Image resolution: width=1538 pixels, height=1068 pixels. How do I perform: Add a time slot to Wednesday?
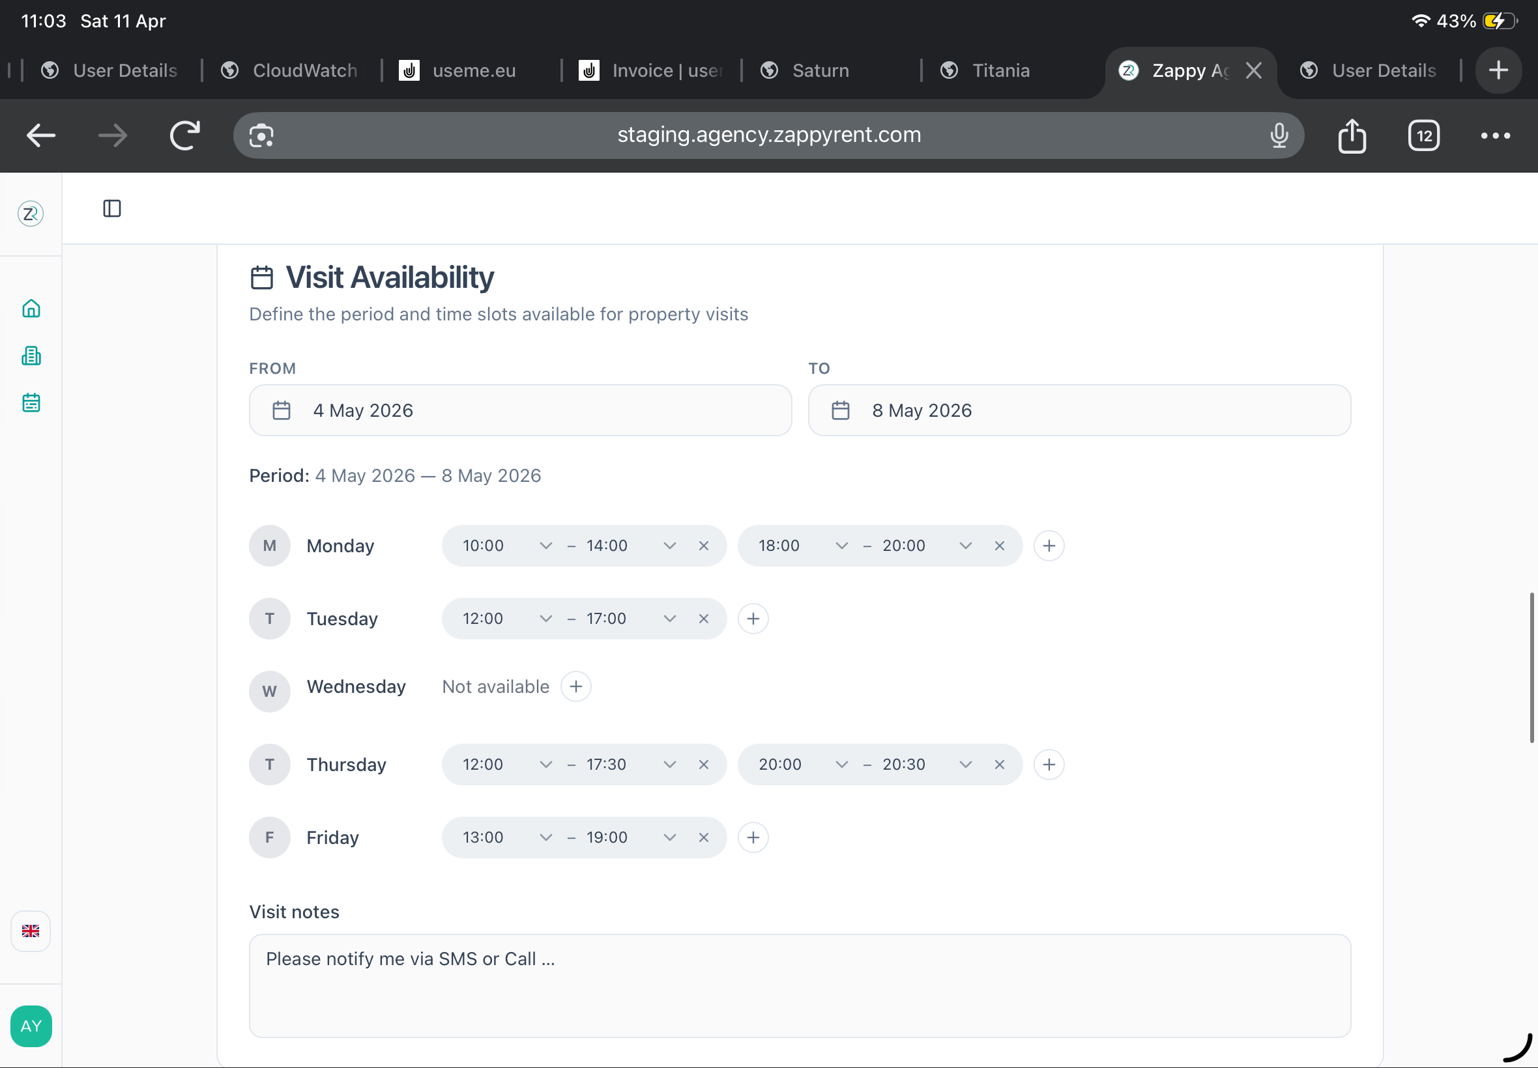coord(575,686)
